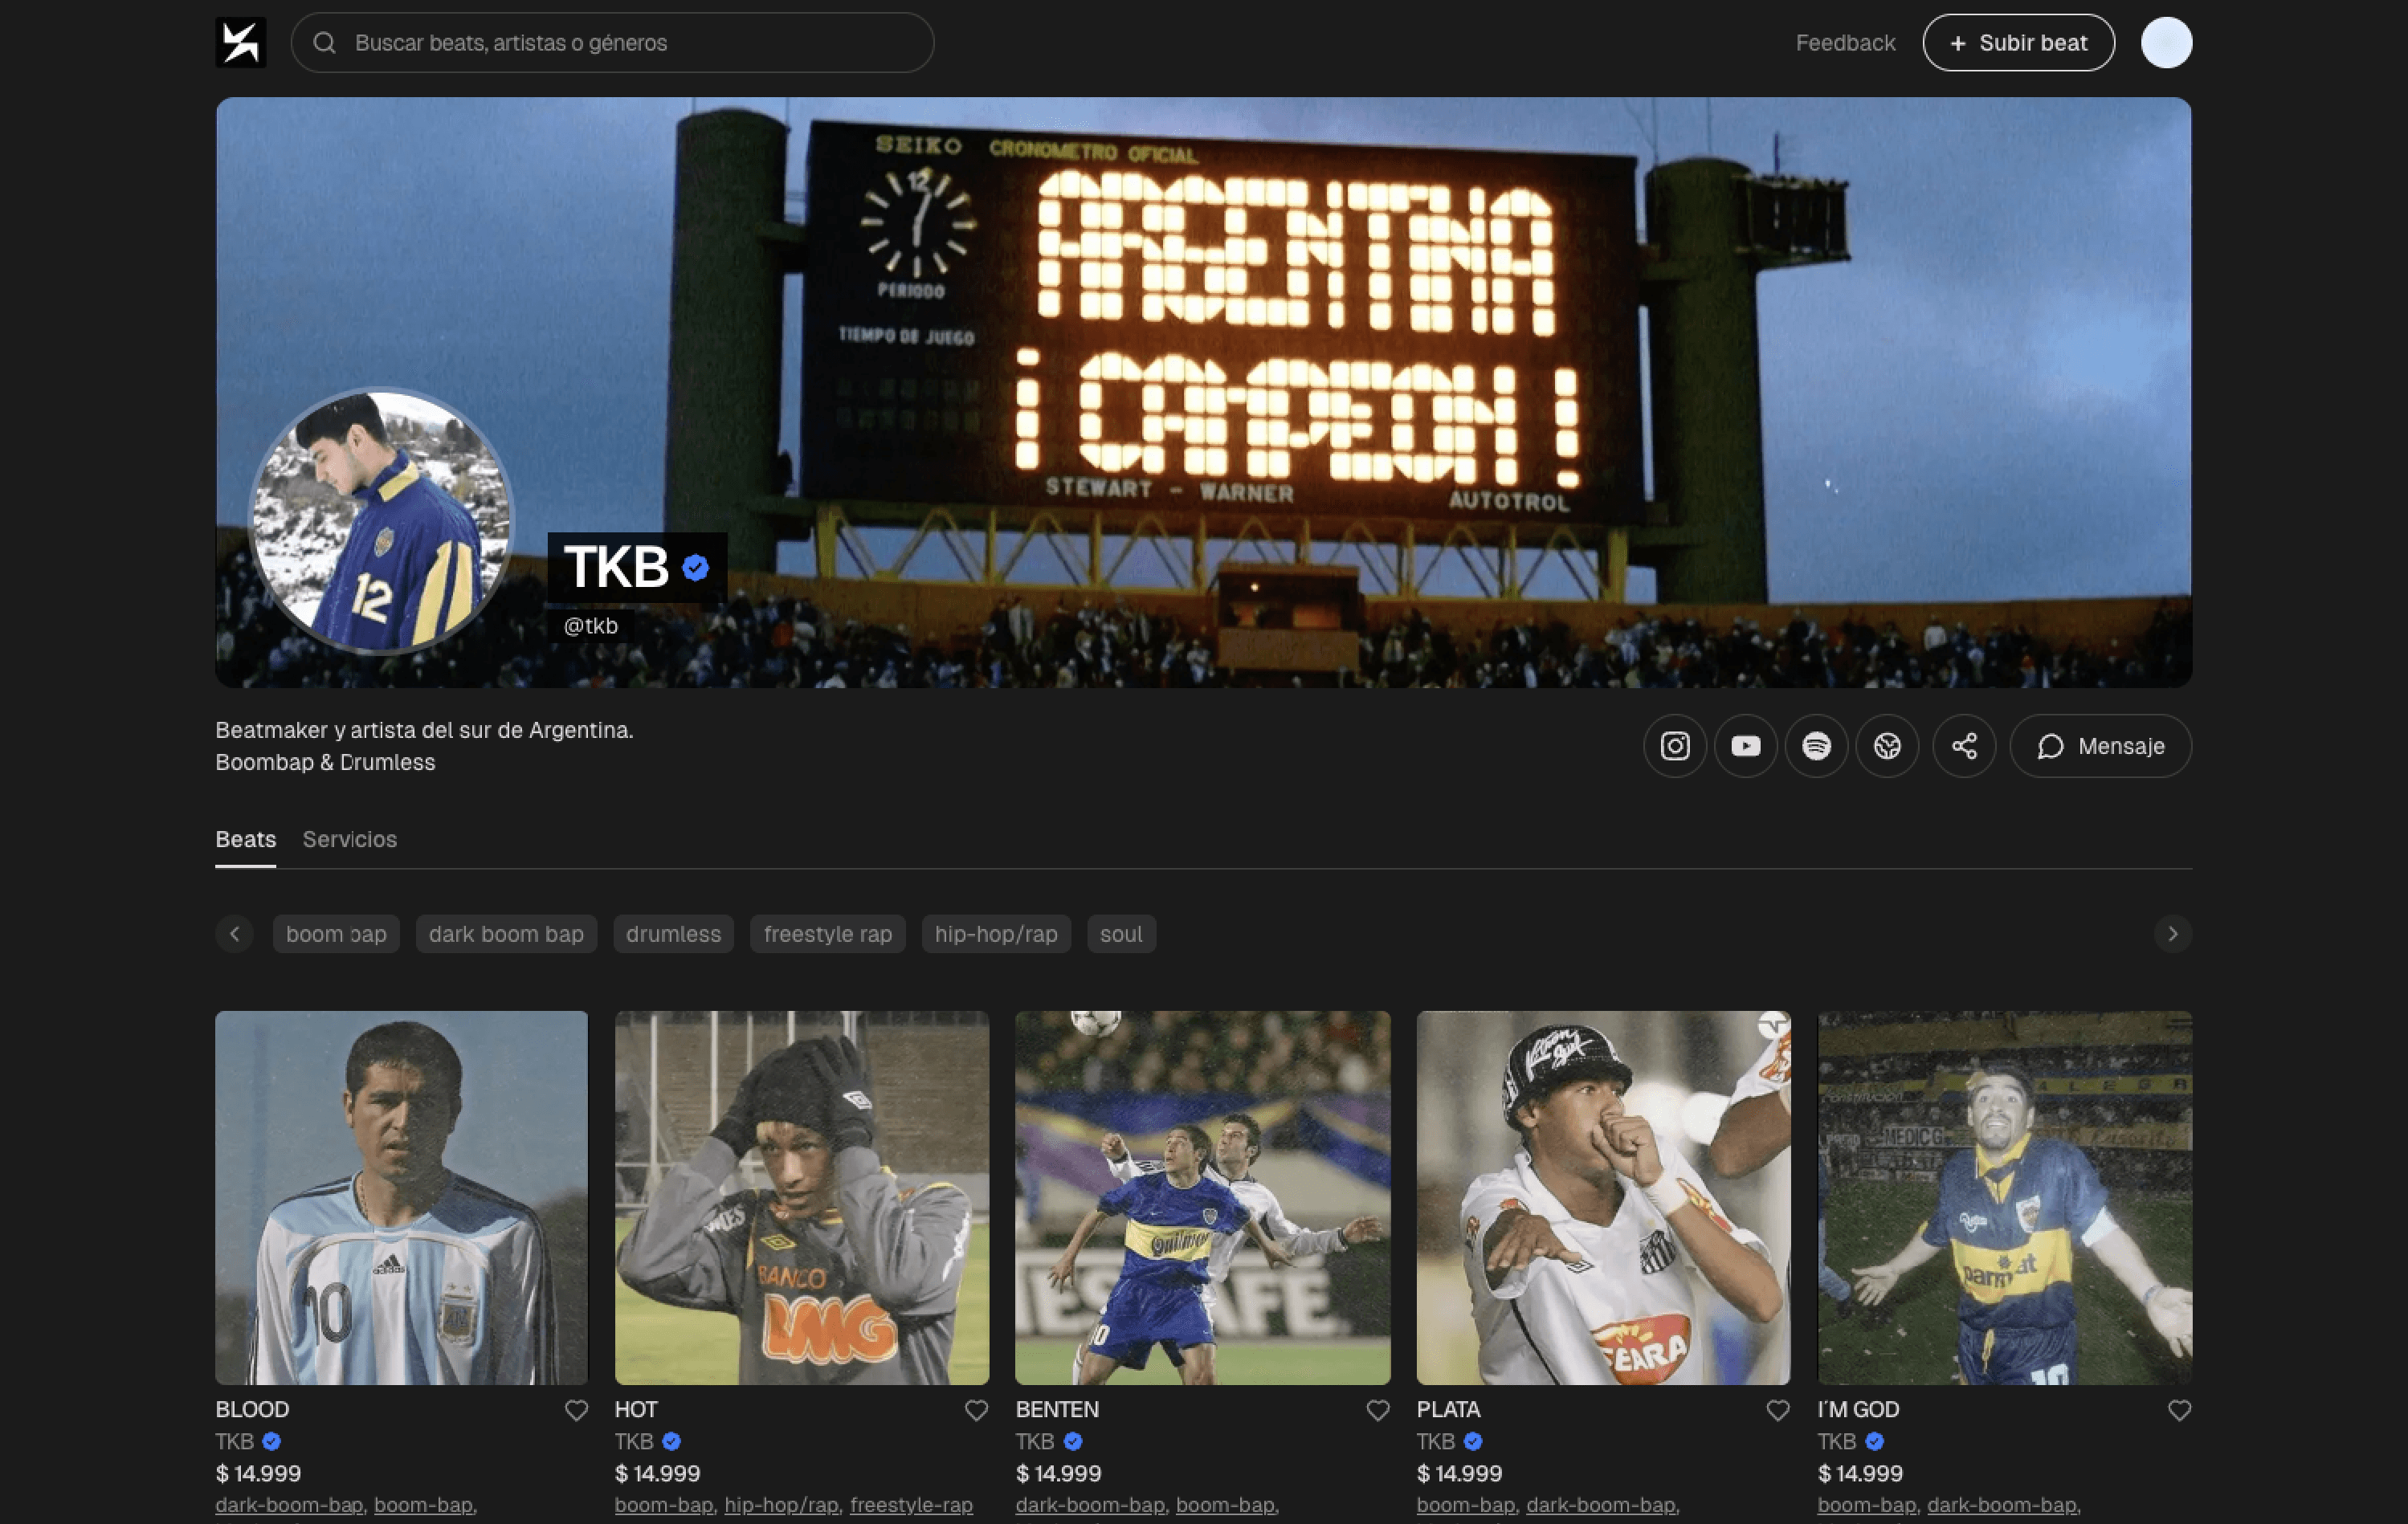This screenshot has width=2408, height=1524.
Task: Toggle heart on I'M GOD beat
Action: point(2179,1410)
